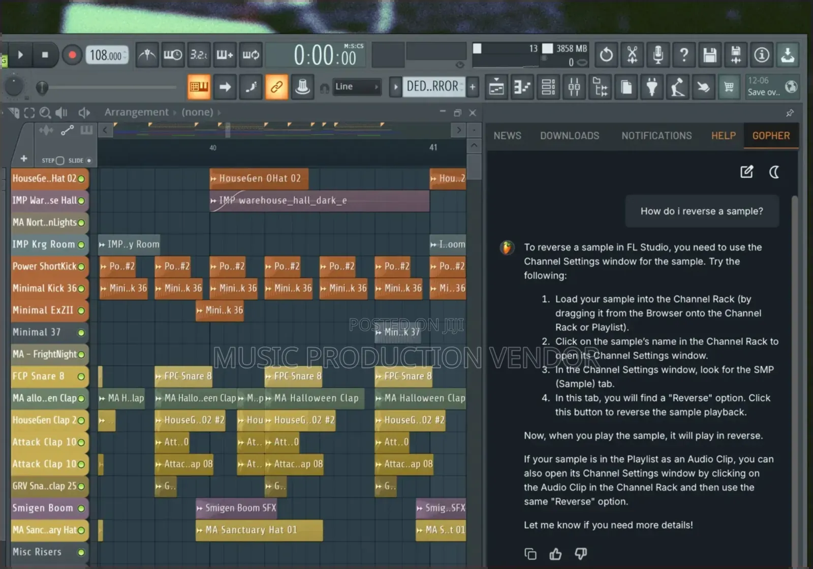Image resolution: width=813 pixels, height=569 pixels.
Task: Mute the Misc Risers track
Action: coord(81,552)
